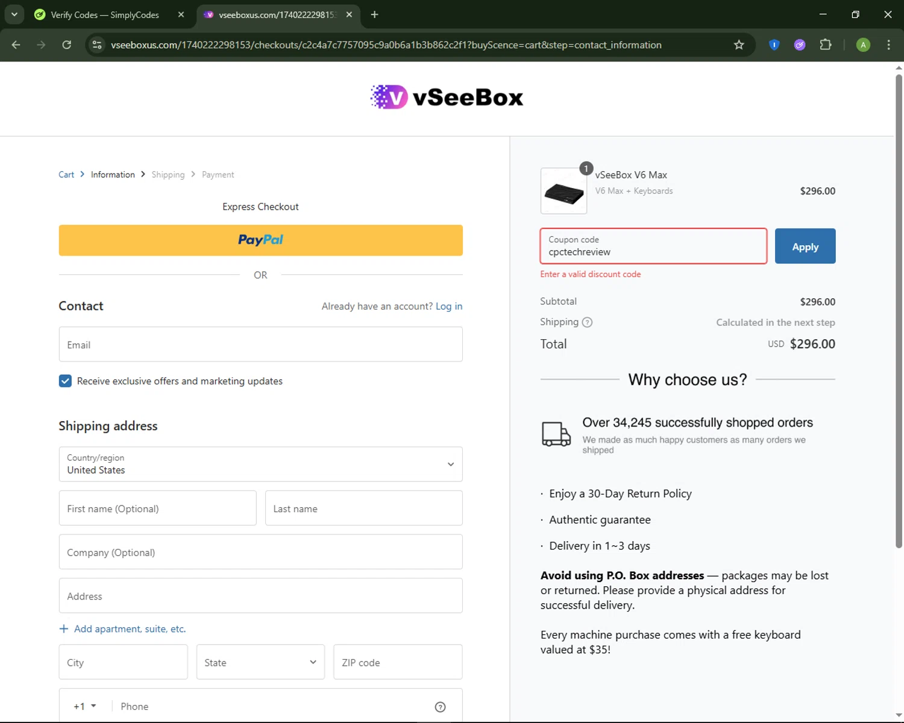Select the Payment breadcrumb step

218,175
